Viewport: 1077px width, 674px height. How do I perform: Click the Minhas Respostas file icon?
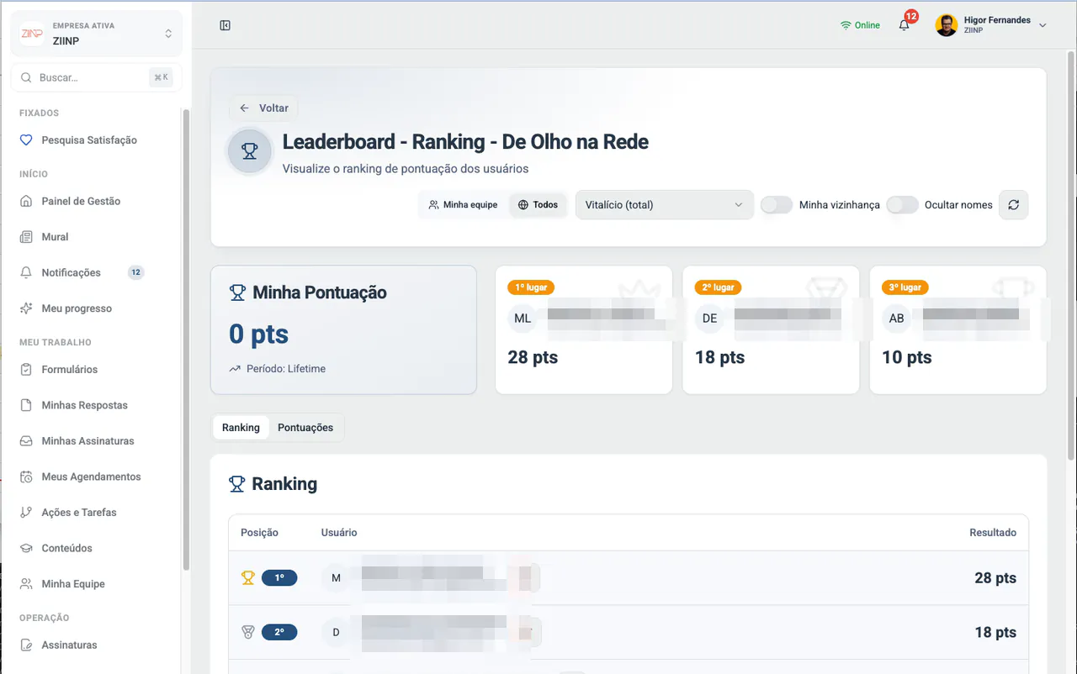[26, 405]
